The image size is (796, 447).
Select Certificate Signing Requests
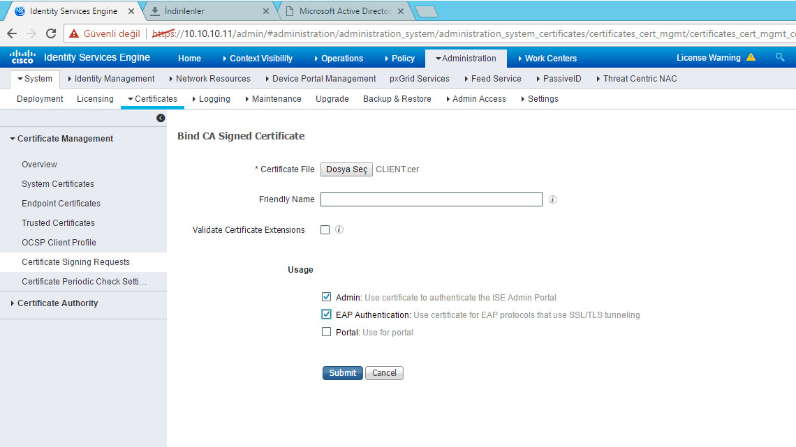[83, 262]
